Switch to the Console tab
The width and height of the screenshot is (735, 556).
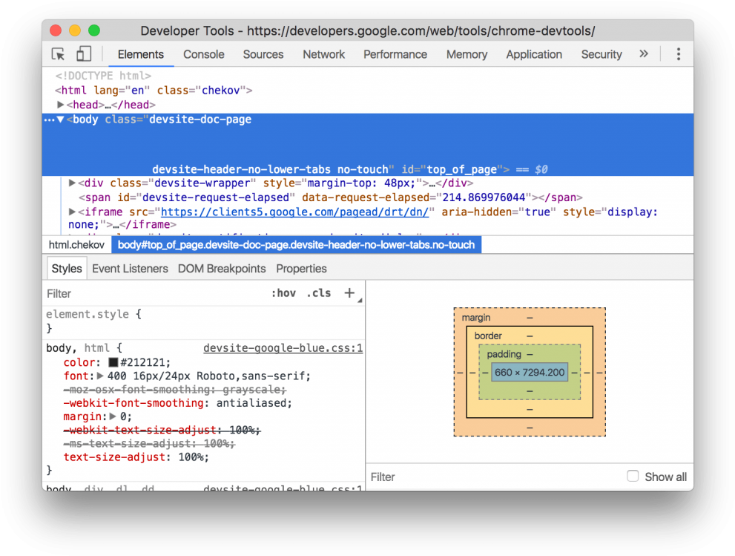click(x=203, y=54)
